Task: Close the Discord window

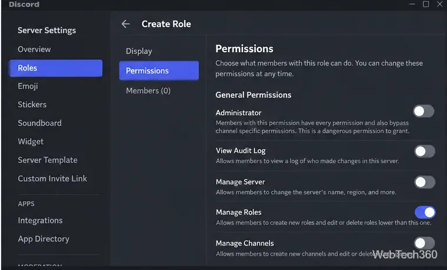Action: tap(439, 4)
